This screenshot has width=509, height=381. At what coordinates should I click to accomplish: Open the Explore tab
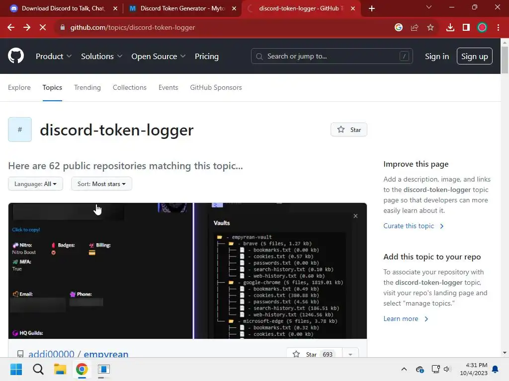(x=19, y=87)
